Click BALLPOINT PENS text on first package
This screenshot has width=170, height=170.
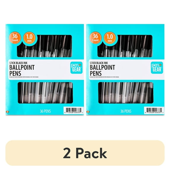click(x=22, y=70)
